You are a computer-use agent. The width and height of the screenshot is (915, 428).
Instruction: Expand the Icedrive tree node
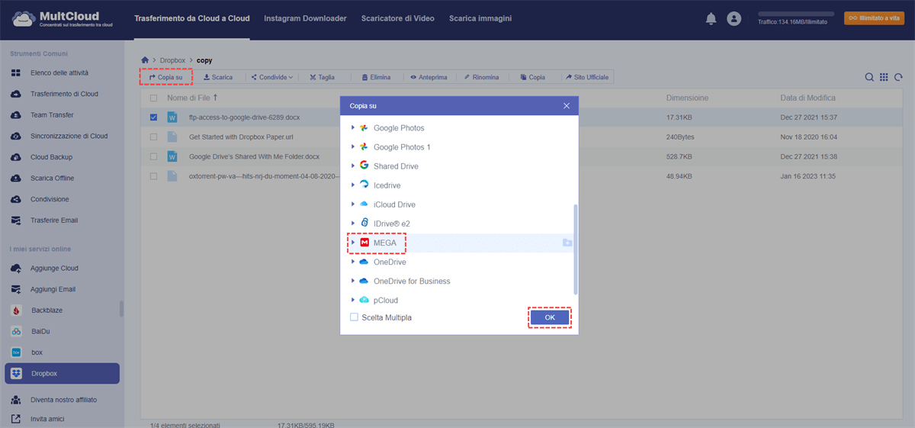(x=353, y=185)
